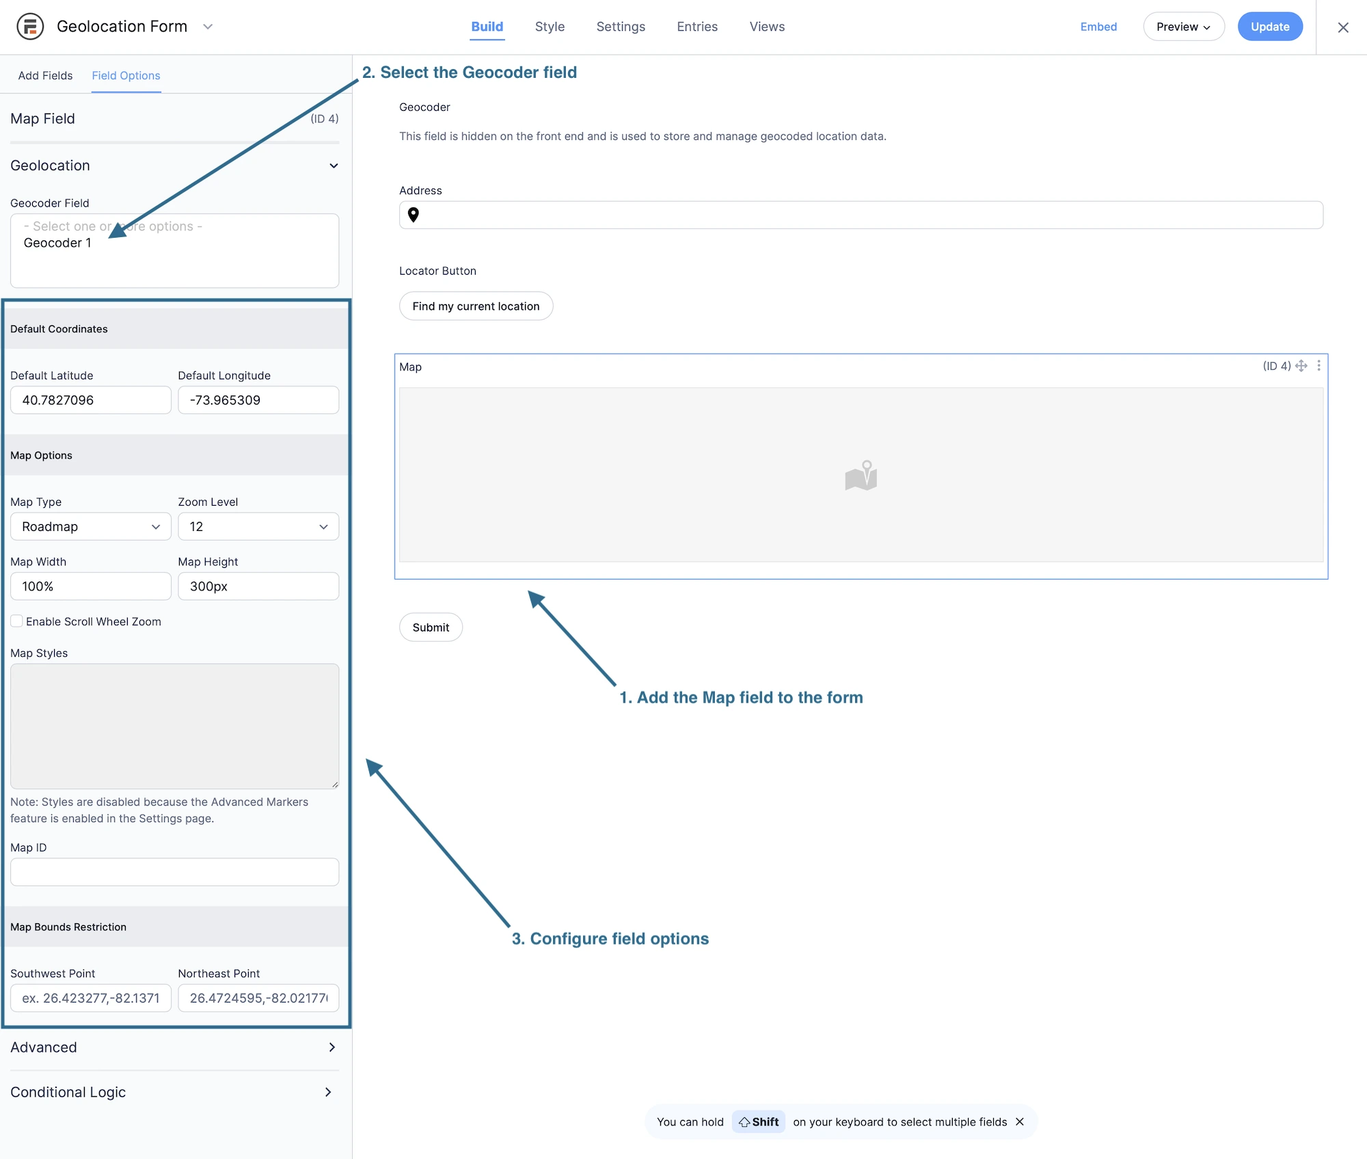Click the Default Latitude input field
The height and width of the screenshot is (1159, 1367).
pos(90,400)
